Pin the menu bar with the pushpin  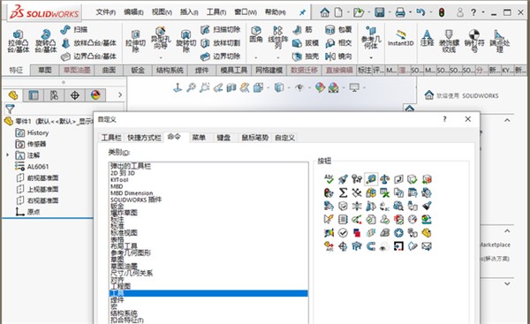click(302, 12)
